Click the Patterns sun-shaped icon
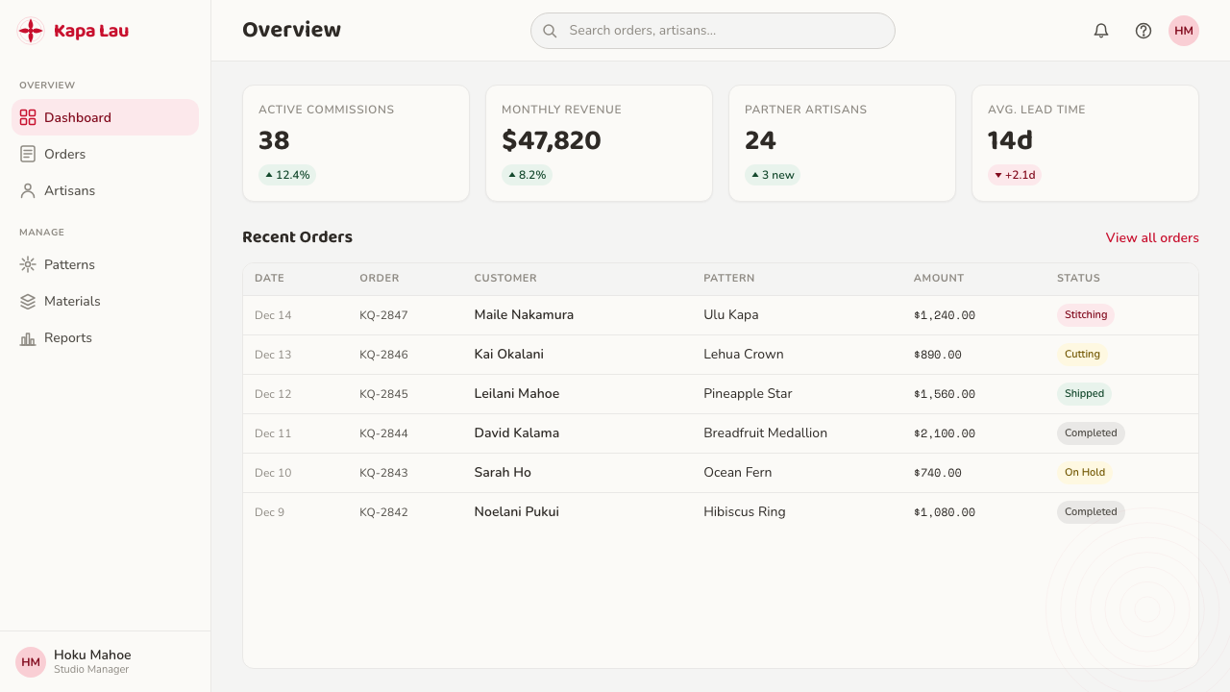Screen dimensions: 1230x692 [28, 264]
